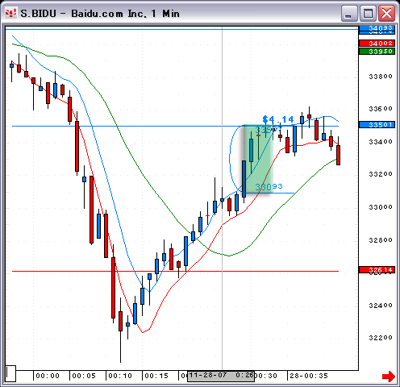Click the 00:00 time axis label
This screenshot has height=387, width=400.
tap(48, 376)
